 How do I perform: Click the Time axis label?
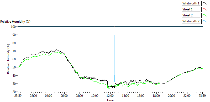point(110,100)
